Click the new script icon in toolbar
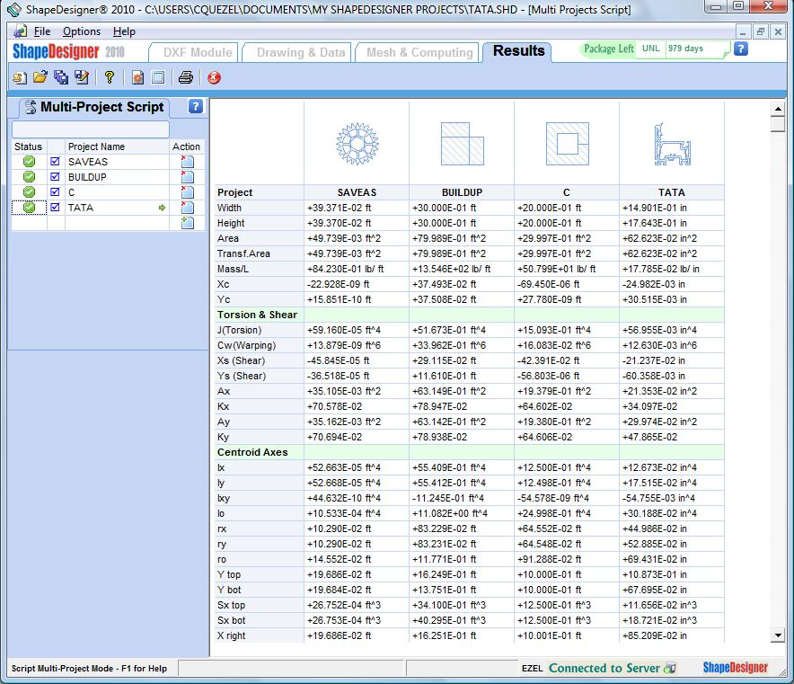This screenshot has height=684, width=794. (x=20, y=77)
